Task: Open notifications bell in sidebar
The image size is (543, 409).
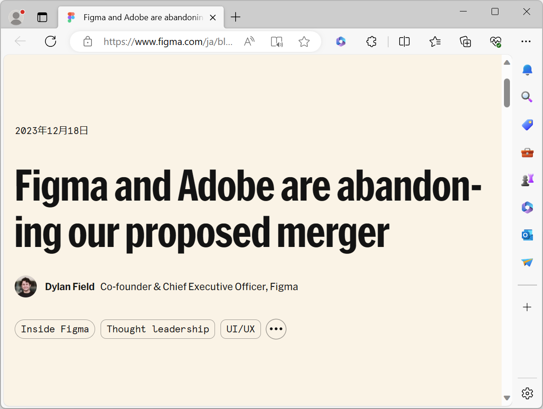Action: coord(527,70)
